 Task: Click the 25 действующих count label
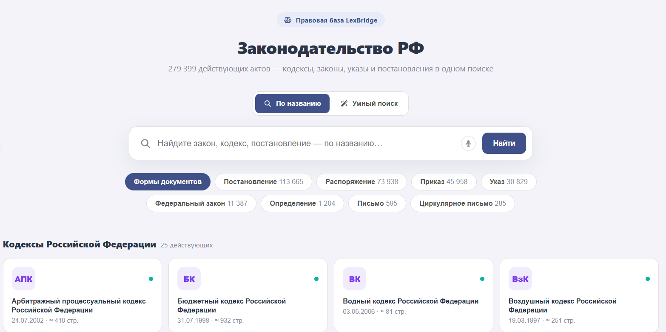click(187, 245)
